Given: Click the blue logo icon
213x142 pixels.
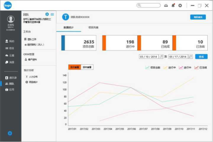Looking at the screenshot, I should [7, 5].
